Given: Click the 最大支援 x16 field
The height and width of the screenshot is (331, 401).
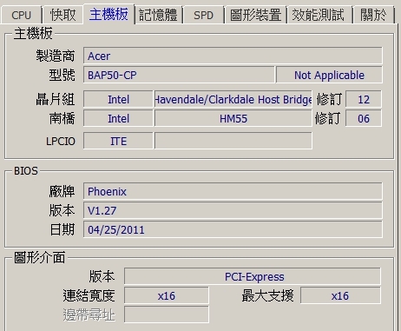Looking at the screenshot, I should click(340, 295).
